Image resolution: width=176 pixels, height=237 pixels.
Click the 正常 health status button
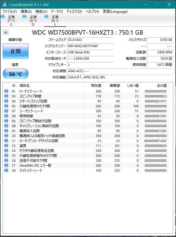click(16, 51)
